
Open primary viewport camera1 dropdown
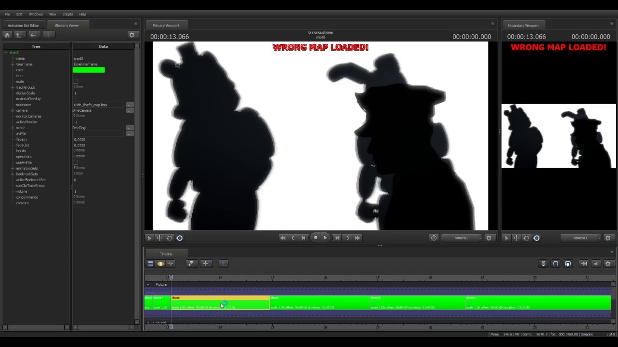pos(461,238)
